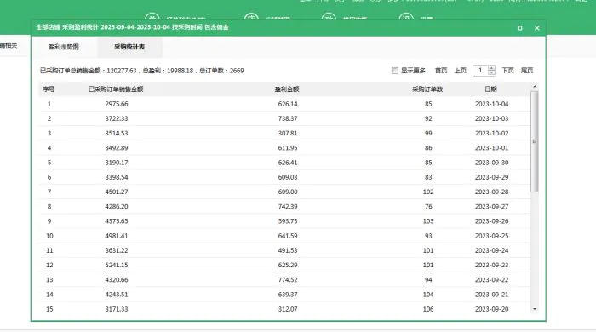
Task: Maximize the 采购盈利统计 dialog window
Action: tap(520, 28)
